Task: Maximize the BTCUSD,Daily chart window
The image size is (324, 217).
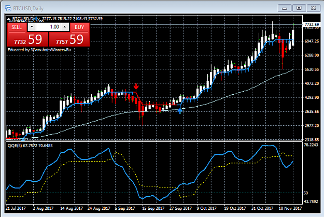Action: [x=299, y=8]
